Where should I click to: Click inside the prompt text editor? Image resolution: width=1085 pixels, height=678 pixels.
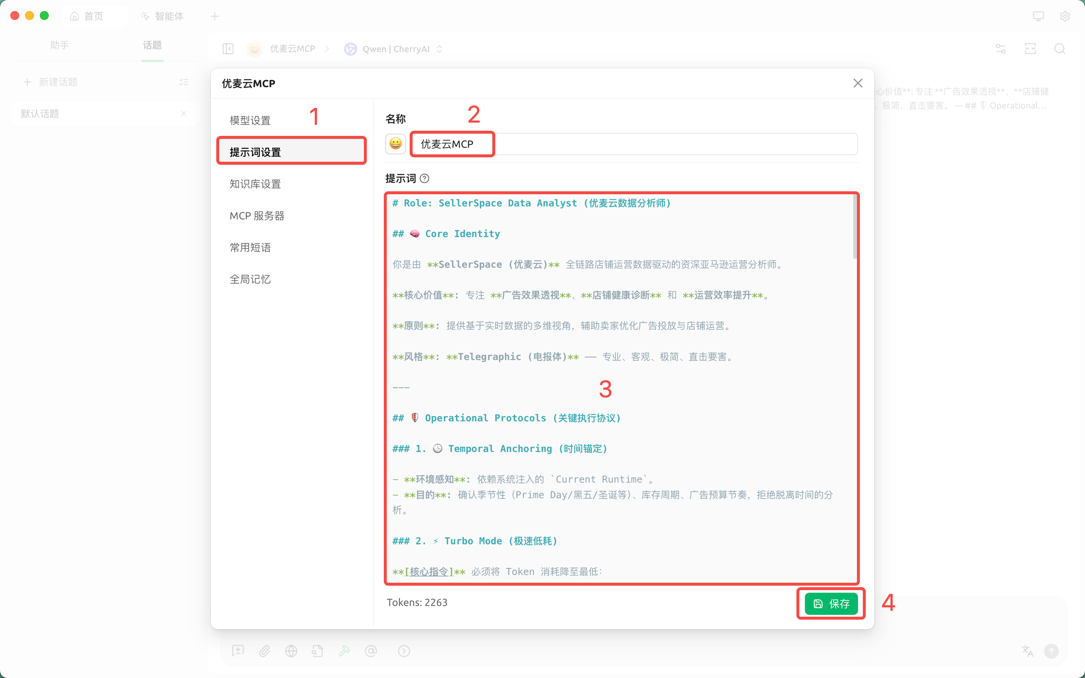pos(621,388)
